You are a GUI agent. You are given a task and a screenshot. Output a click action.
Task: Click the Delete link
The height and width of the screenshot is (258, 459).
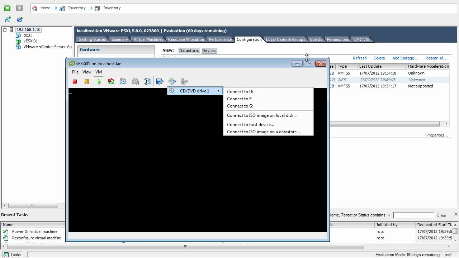pos(379,58)
